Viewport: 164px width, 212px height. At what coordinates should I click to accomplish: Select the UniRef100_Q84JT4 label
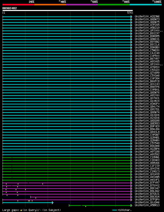pos(147,107)
